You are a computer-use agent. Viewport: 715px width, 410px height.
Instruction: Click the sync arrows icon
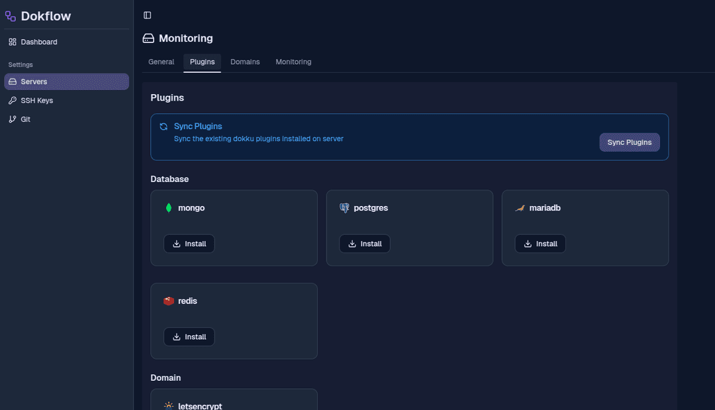pos(164,127)
